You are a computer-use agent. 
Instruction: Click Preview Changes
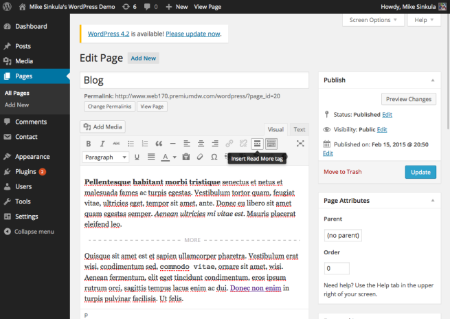[x=408, y=99]
